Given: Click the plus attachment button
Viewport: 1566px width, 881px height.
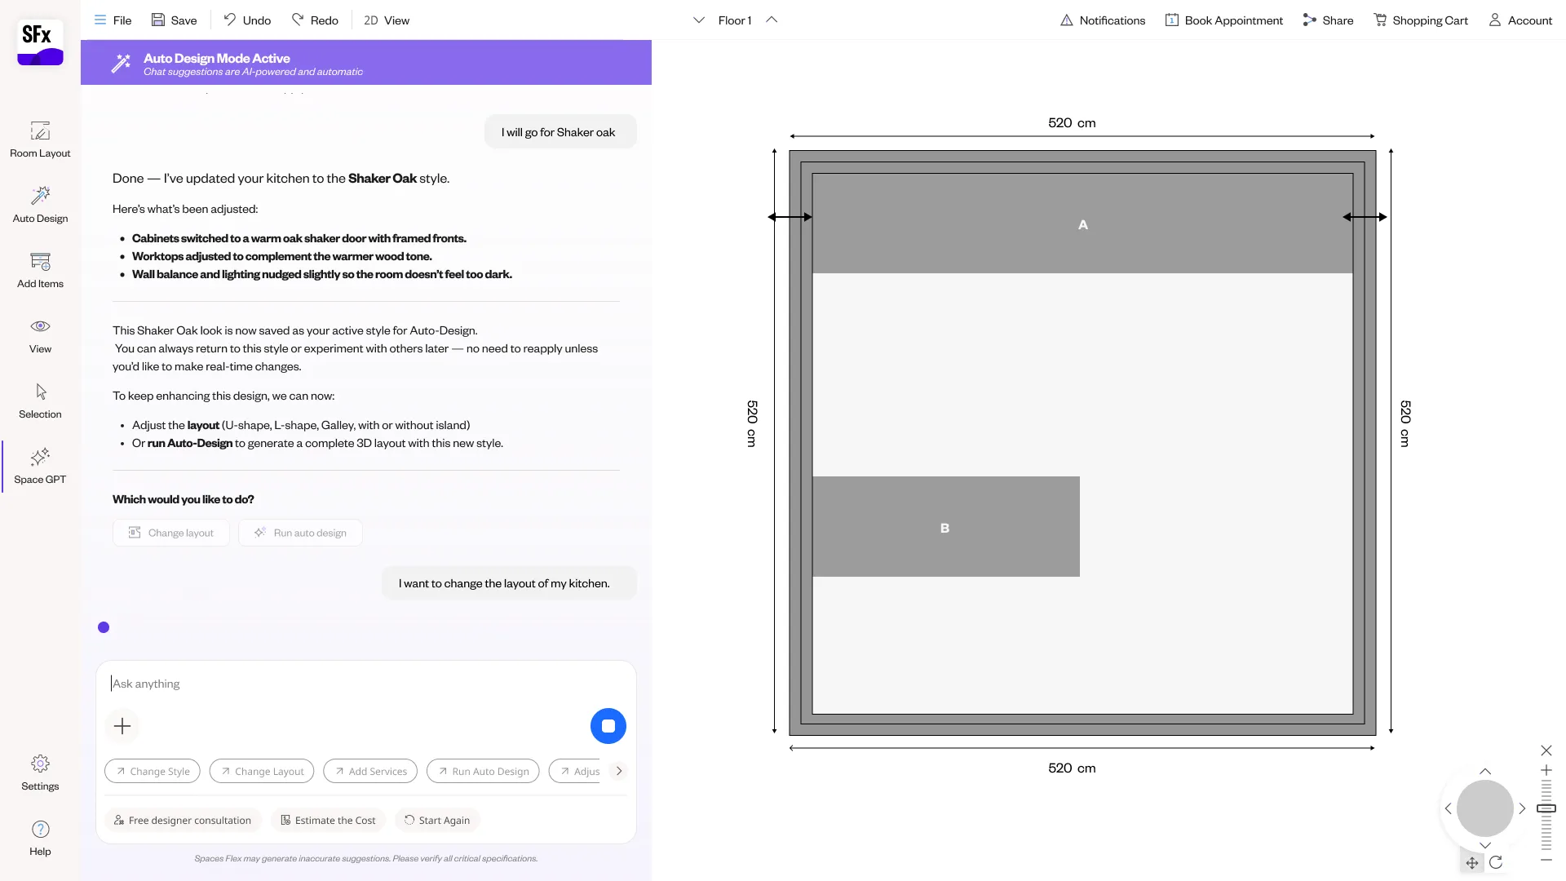Looking at the screenshot, I should pyautogui.click(x=122, y=726).
